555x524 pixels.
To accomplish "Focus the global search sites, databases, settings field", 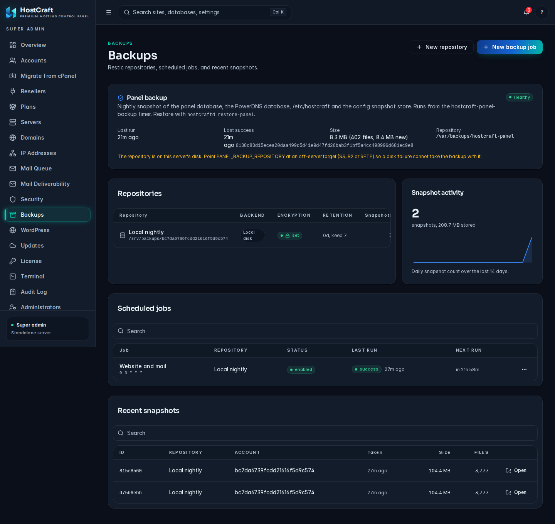I will click(x=205, y=12).
